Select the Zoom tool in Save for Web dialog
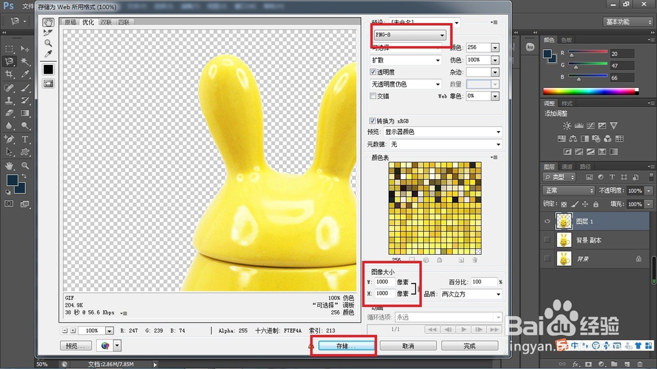The height and width of the screenshot is (369, 657). pos(48,43)
